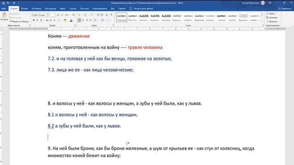
Task: Copy the selection with the Копировать icon
Action: (x=15, y=17)
